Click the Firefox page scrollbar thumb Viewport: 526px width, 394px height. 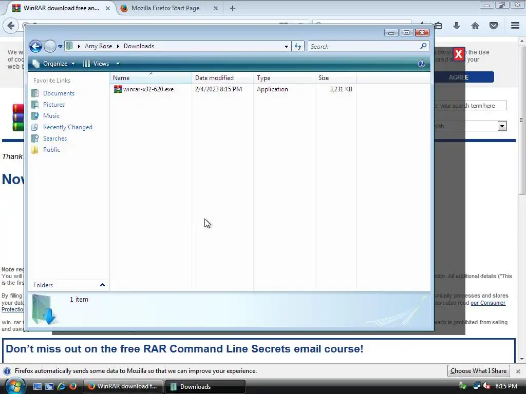click(x=521, y=120)
